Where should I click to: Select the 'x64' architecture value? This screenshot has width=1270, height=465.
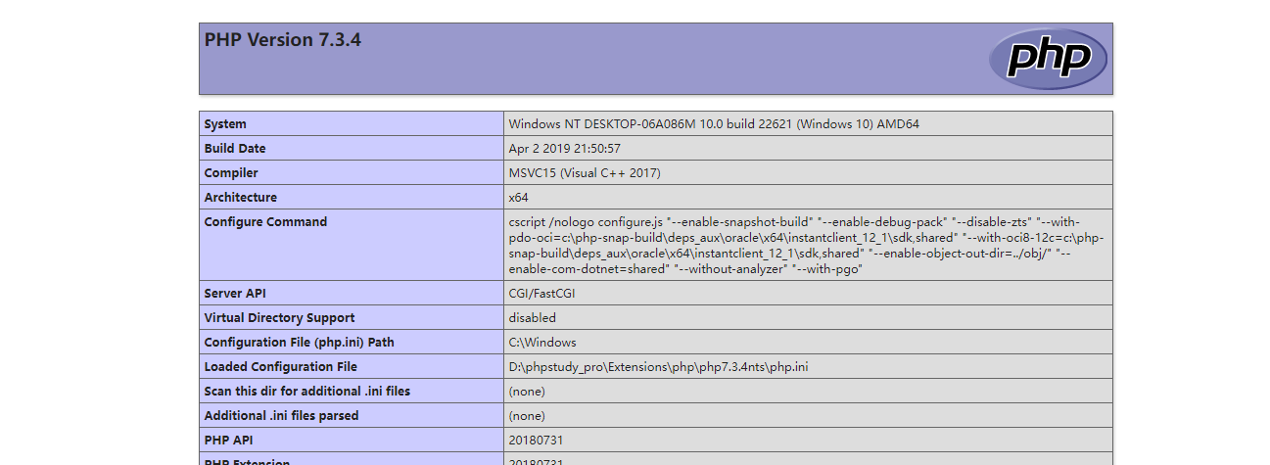[518, 198]
